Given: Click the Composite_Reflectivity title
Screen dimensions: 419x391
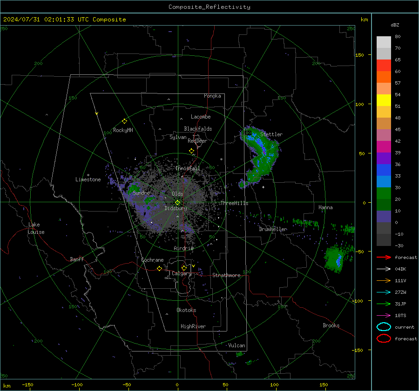Looking at the screenshot, I should coord(209,7).
